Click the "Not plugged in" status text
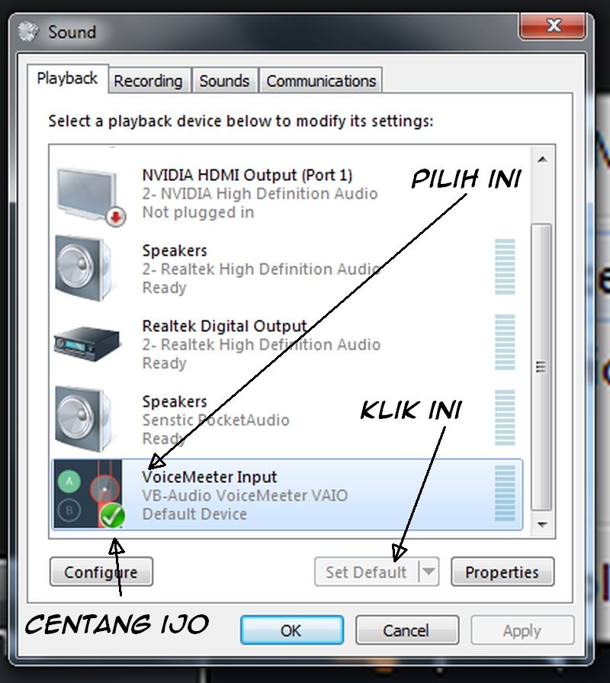This screenshot has height=683, width=610. [x=198, y=213]
